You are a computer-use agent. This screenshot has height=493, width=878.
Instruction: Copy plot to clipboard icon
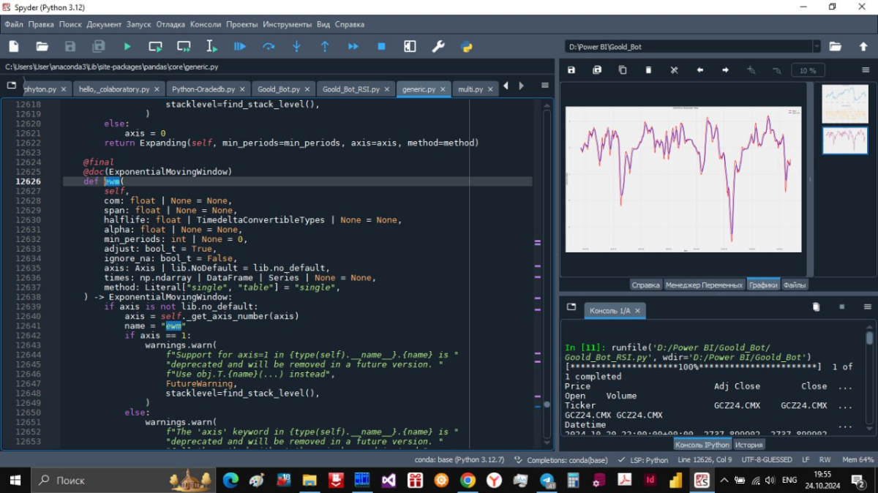click(x=623, y=70)
